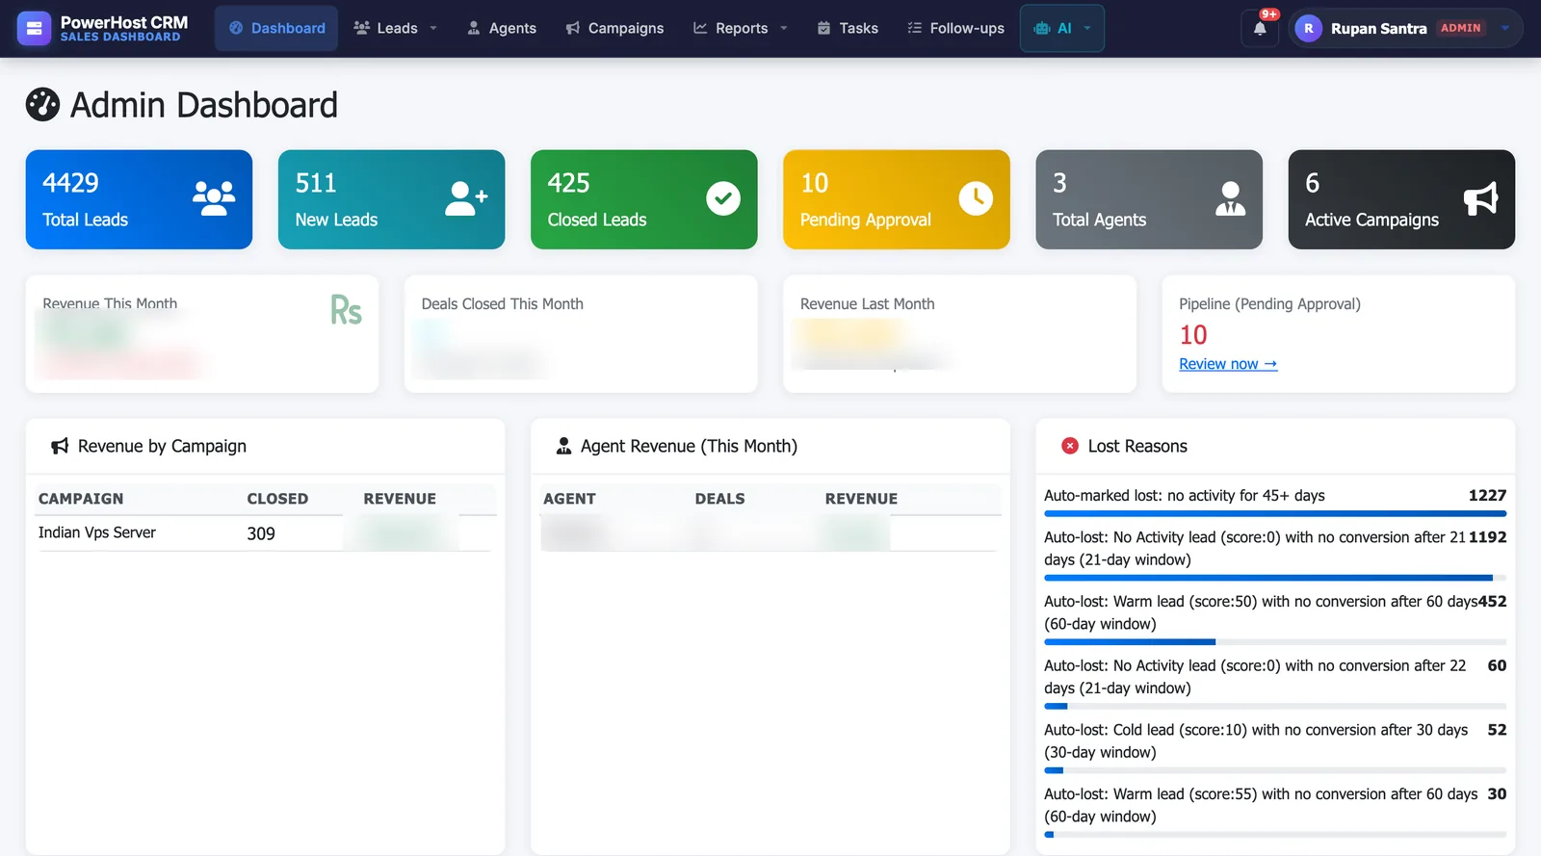The height and width of the screenshot is (856, 1541).
Task: Expand the Leads dropdown menu
Action: point(396,28)
